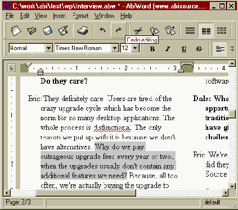Click the bold 'Dale:' text in right column

pyautogui.click(x=202, y=99)
